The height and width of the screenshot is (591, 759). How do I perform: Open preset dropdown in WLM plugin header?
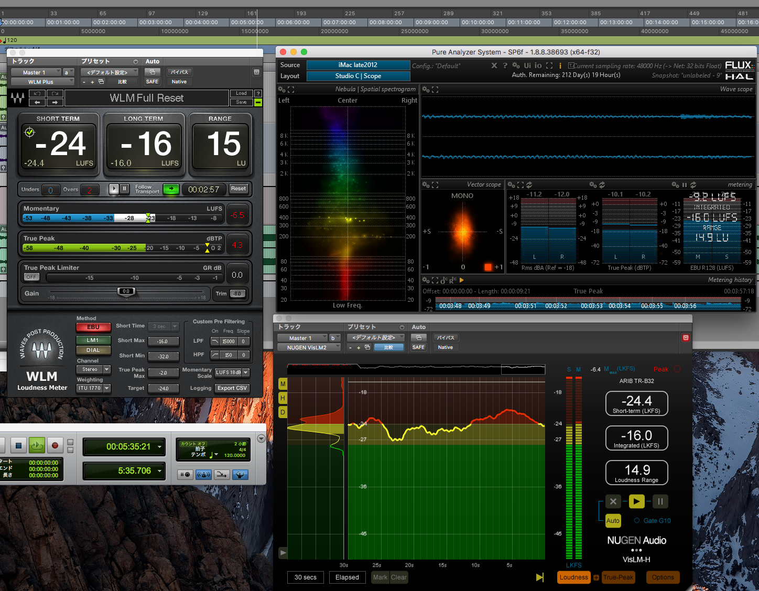click(x=110, y=72)
